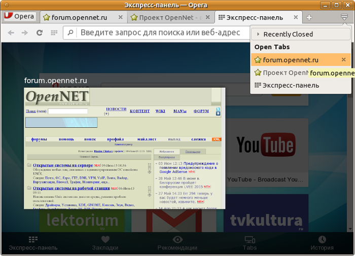Close the Экспресс-панель tab in tab bar
355x256 pixels.
pyautogui.click(x=296, y=17)
